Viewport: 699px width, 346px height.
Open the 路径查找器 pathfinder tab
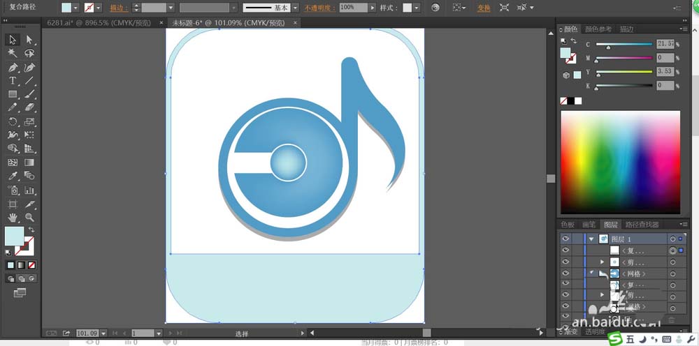[642, 225]
